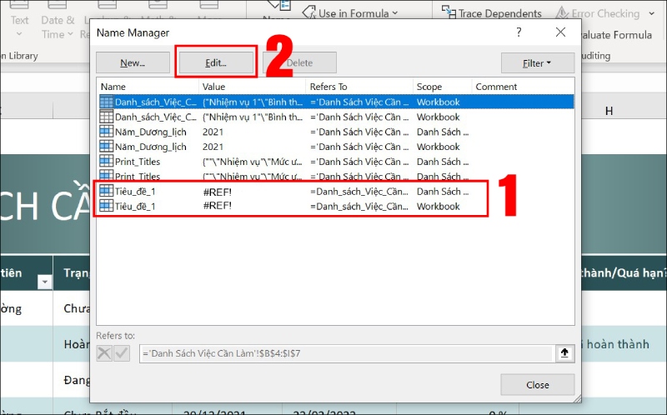Click table icon of highlighted Danh_sách_Việc_C... row
Screen dimensions: 667x415
click(x=107, y=102)
